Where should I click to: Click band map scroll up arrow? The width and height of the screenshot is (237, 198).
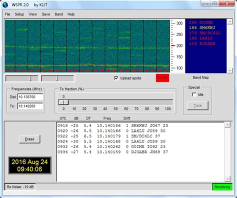click(x=229, y=21)
